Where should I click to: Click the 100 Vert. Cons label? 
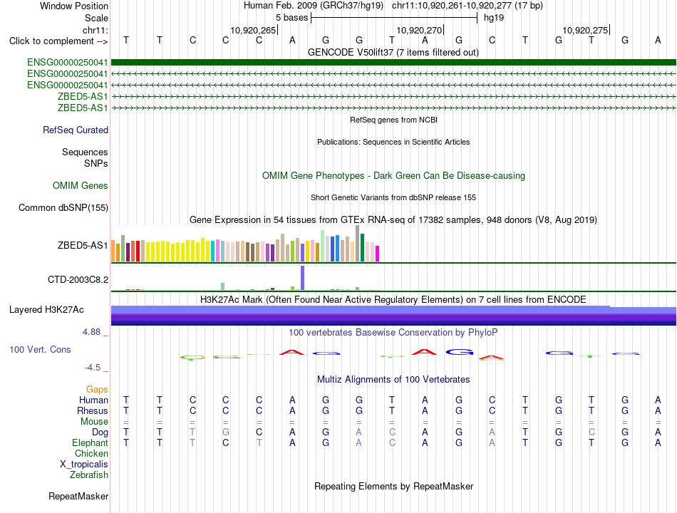40,349
